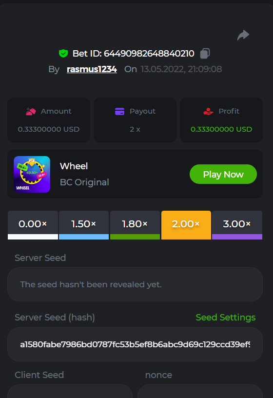Click the purple Payout card icon
Screen dimensions: 273x398
(x=119, y=111)
